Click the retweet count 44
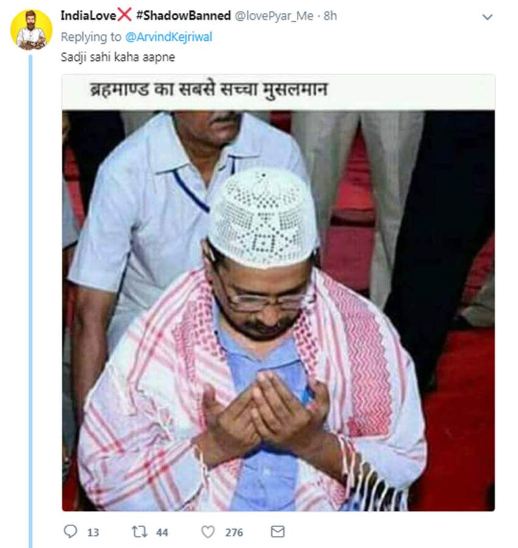Image resolution: width=518 pixels, height=548 pixels. pos(161,532)
